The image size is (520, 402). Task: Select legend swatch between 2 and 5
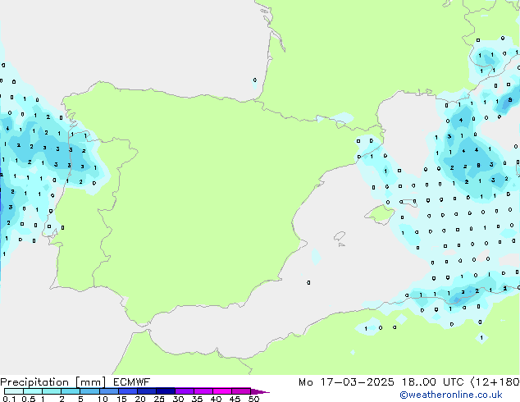71,392
